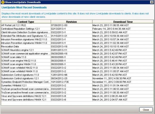Screen dimensions: 155x114
Task: Sort by the Content Type column header
Action: point(26,22)
